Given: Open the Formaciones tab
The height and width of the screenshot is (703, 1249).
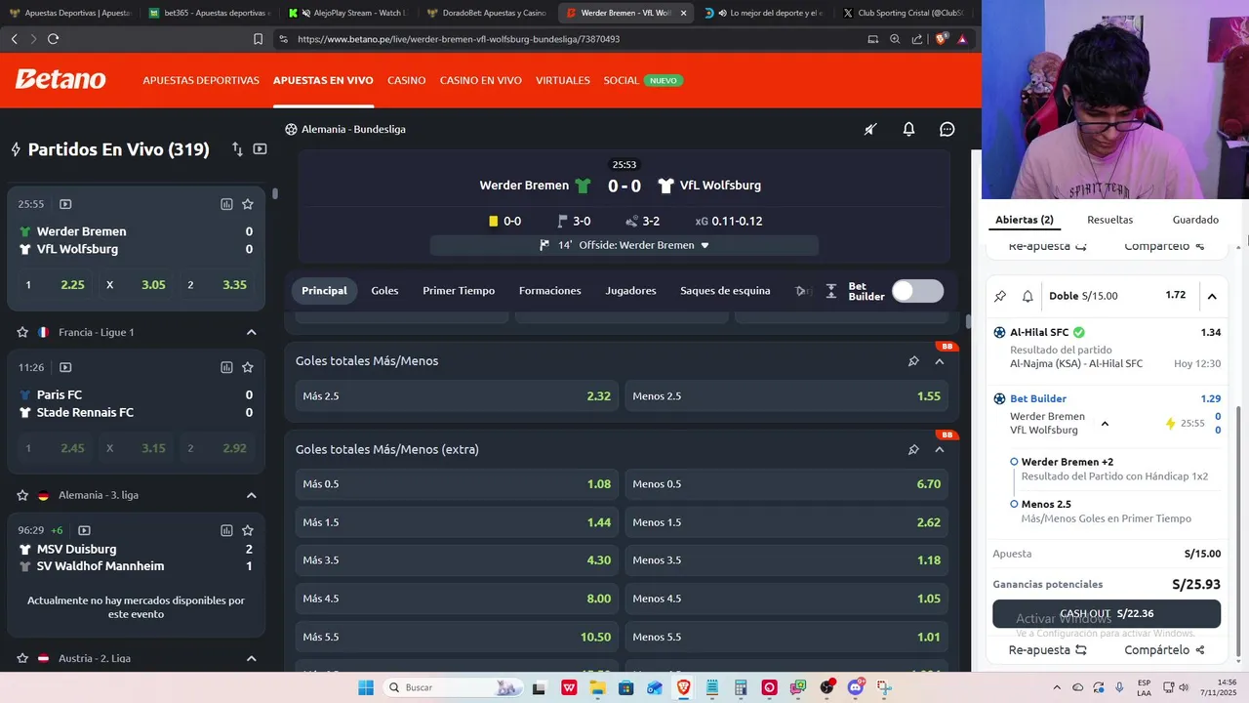Looking at the screenshot, I should coord(549,291).
